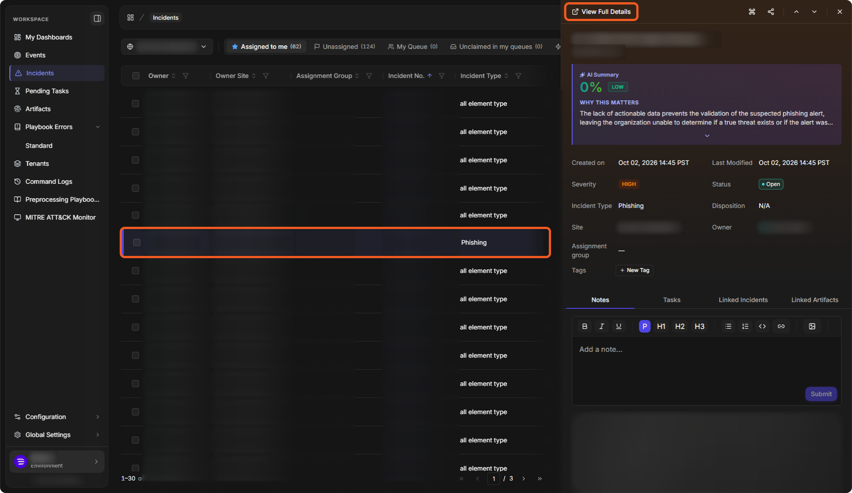Open the grid home icon in breadcrumb
The width and height of the screenshot is (852, 493).
click(130, 17)
